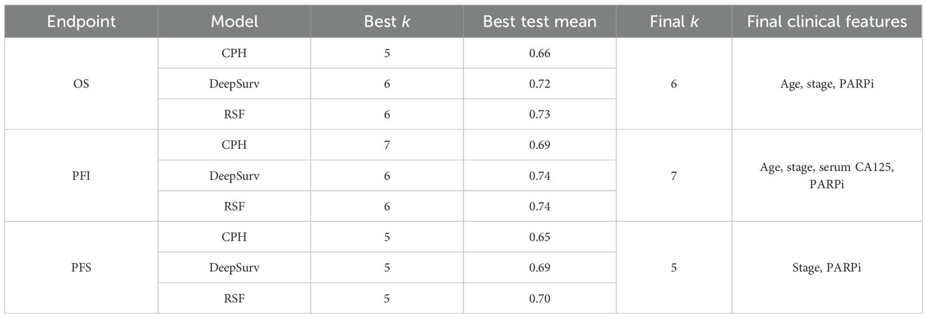Select the "Age, stage, PARPi" features cell
The image size is (927, 318).
point(827,84)
